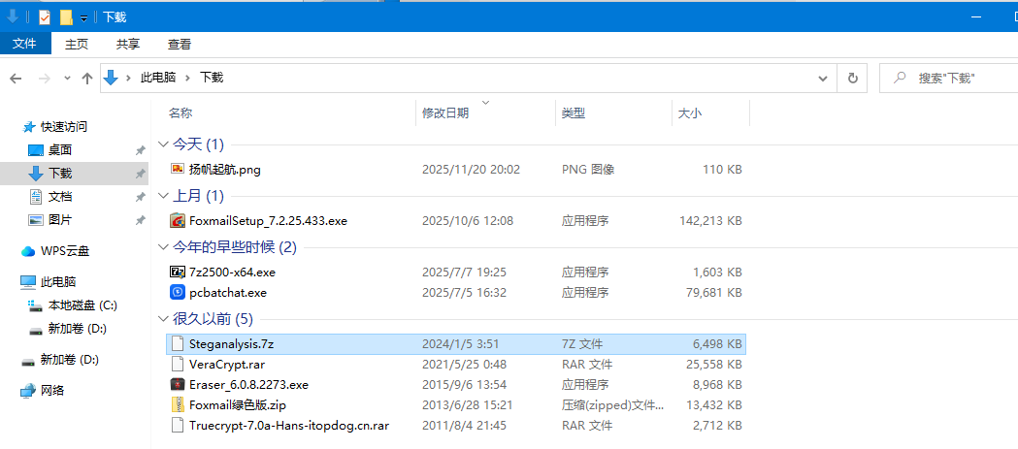Collapse the 很久以前 (5) group
The height and width of the screenshot is (449, 1018).
[163, 319]
